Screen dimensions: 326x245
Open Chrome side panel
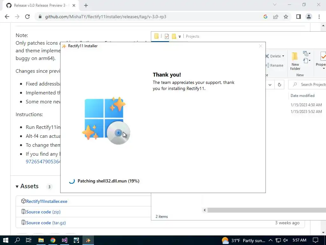tap(299, 17)
